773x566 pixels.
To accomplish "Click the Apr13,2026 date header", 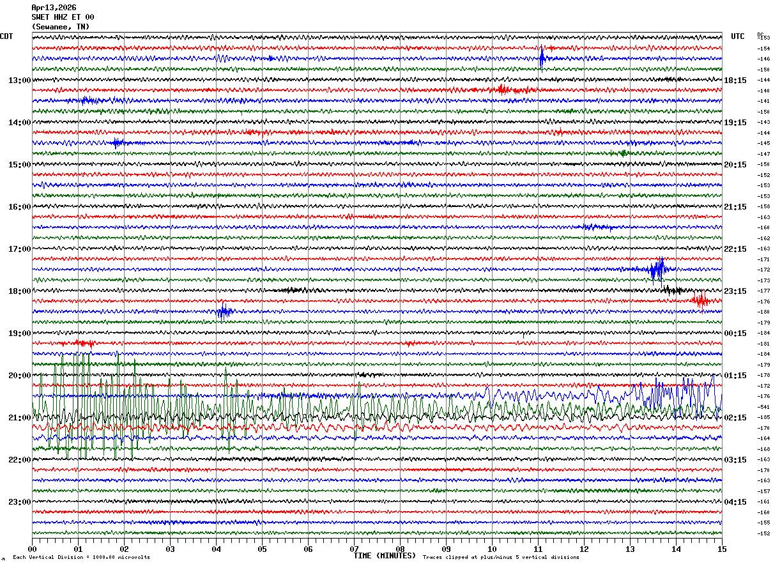I will [x=54, y=8].
